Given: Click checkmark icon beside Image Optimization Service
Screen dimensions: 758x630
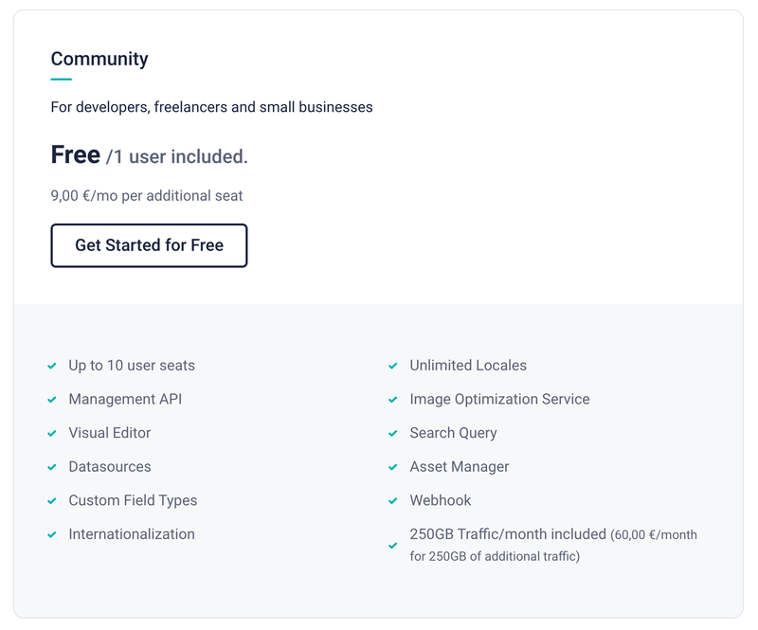Looking at the screenshot, I should (393, 400).
